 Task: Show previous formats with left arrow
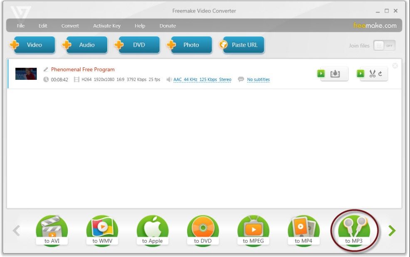pos(16,231)
